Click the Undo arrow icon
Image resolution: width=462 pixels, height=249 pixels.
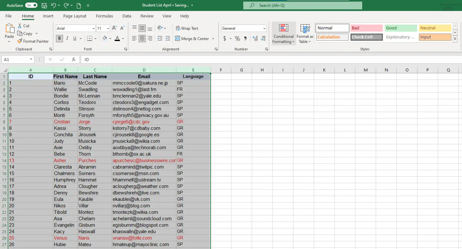click(53, 5)
